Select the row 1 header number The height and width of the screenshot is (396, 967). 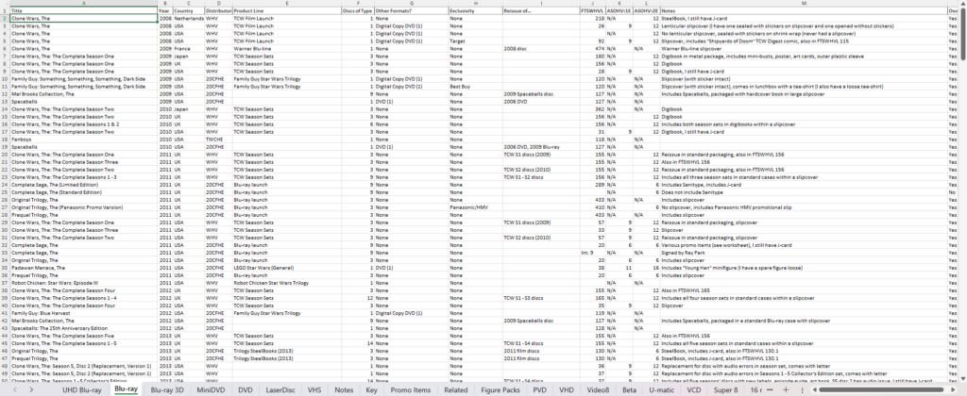(4, 11)
